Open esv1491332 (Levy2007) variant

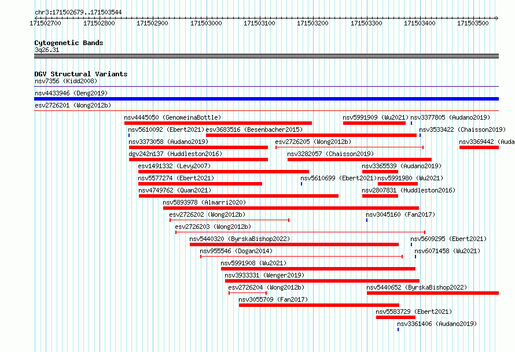174,166
